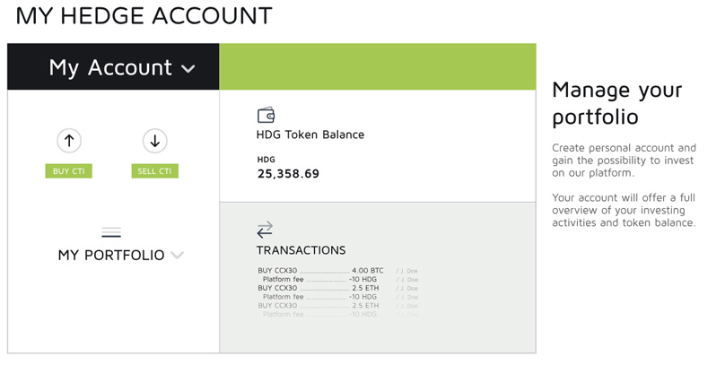Click the green header banner
This screenshot has height=374, width=725.
(378, 66)
